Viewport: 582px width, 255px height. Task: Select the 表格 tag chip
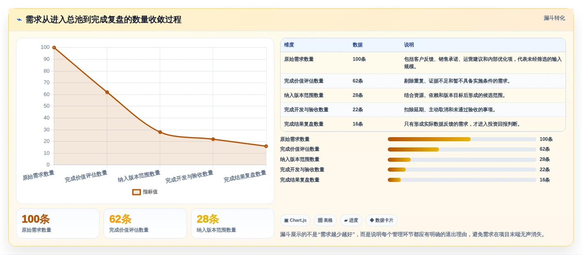(325, 221)
